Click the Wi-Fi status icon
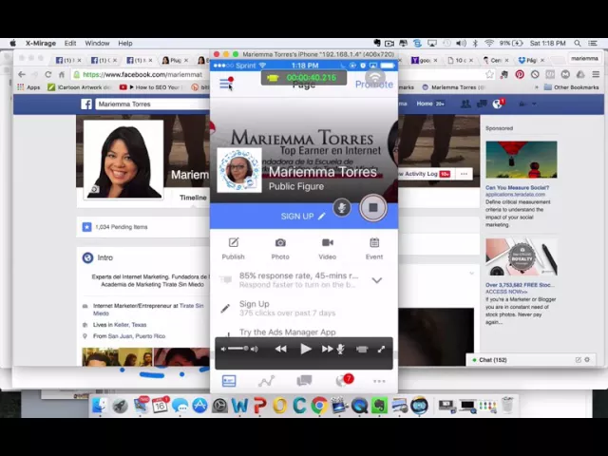Viewport: 608px width, 456px height. pyautogui.click(x=489, y=43)
